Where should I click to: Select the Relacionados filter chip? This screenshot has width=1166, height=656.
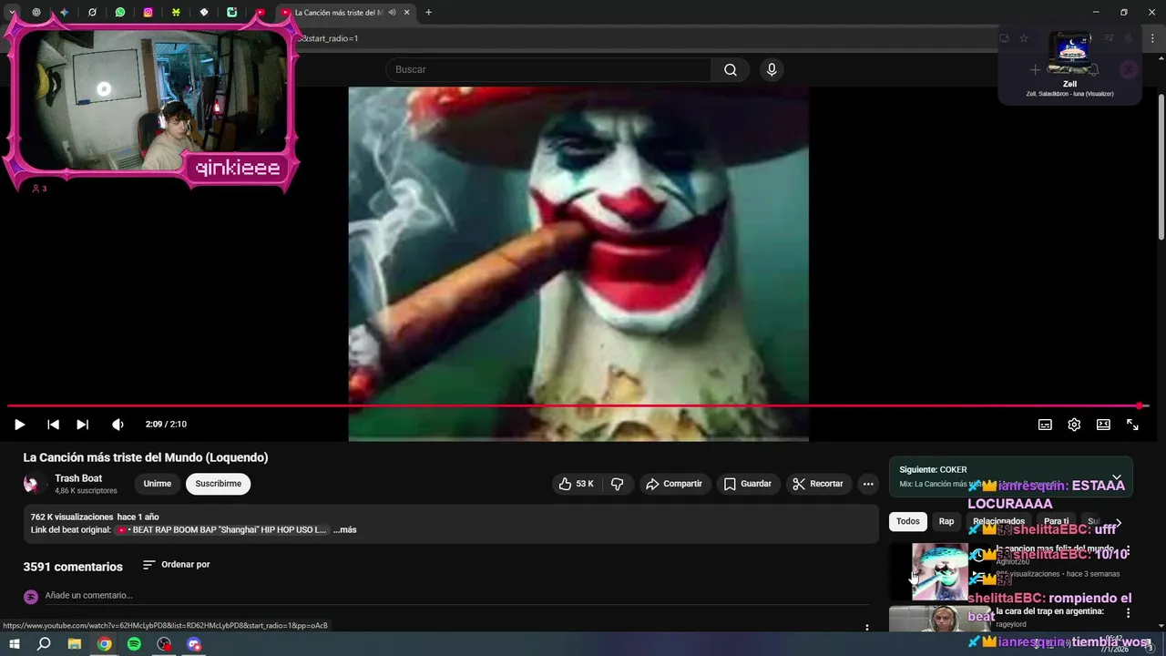998,521
